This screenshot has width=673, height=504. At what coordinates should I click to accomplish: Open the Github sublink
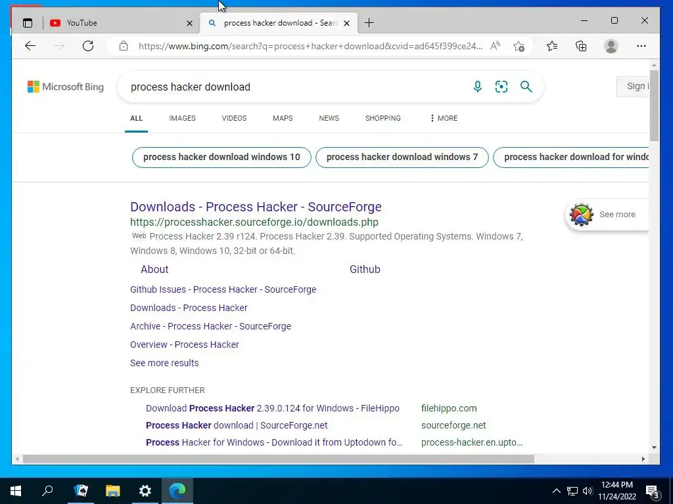[365, 270]
